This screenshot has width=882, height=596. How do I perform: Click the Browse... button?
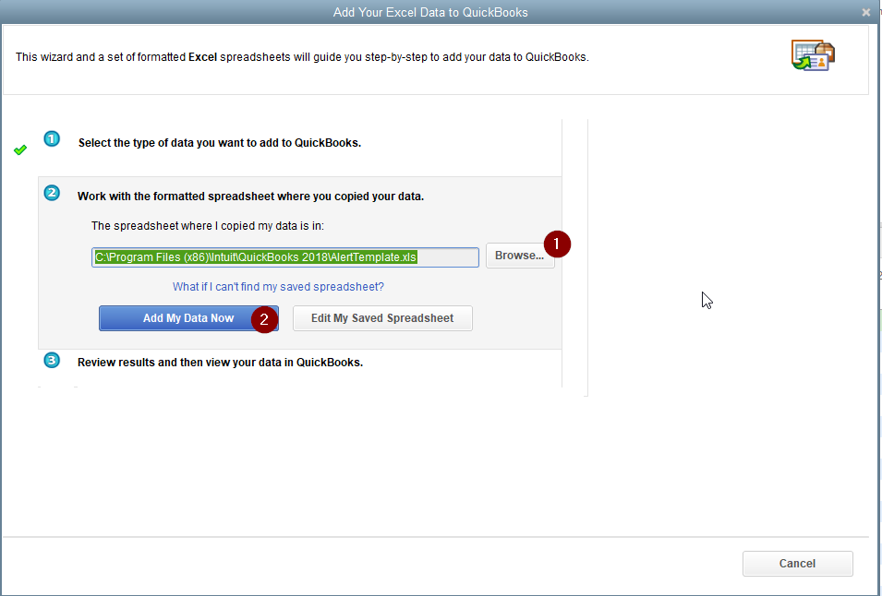tap(520, 256)
